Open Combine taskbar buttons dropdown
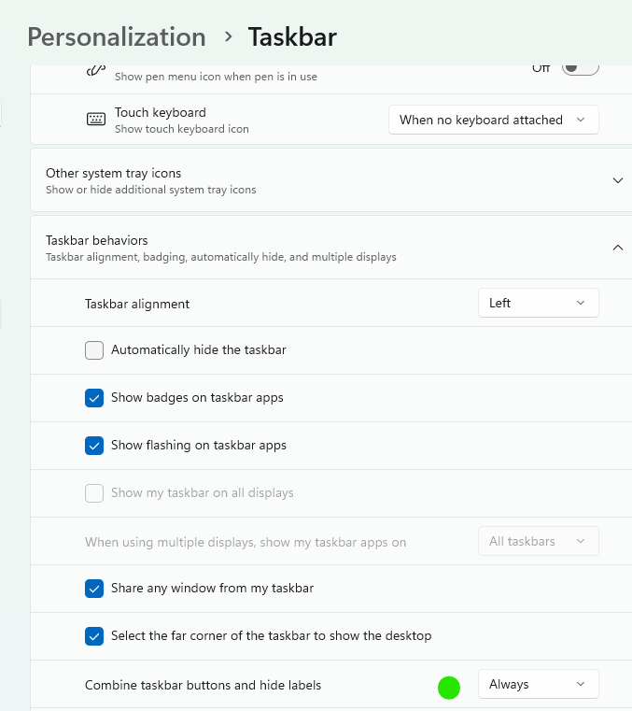 pos(538,684)
